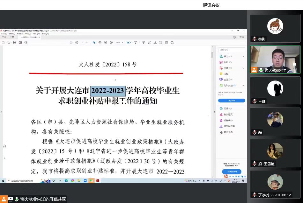The height and width of the screenshot is (203, 303).
Task: Open the 注释 comment tool
Action: pyautogui.click(x=224, y=74)
